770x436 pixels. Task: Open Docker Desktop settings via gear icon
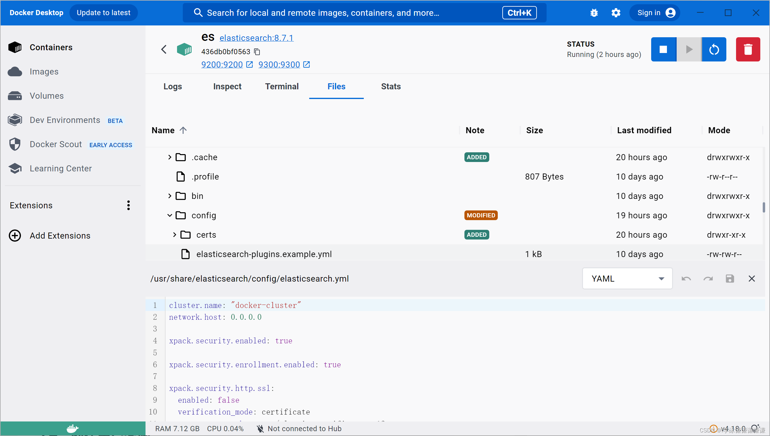616,13
